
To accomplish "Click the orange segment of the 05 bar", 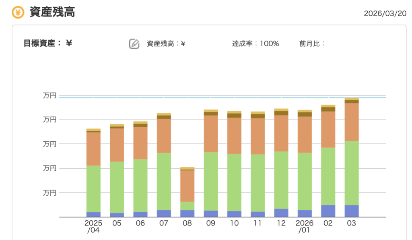I will coord(117,145).
